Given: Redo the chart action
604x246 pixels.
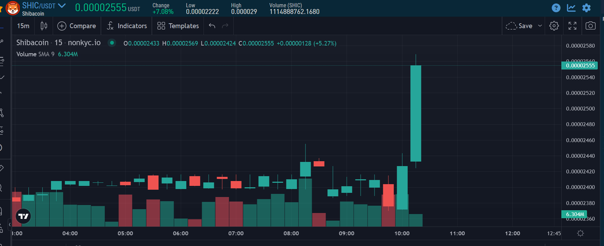Looking at the screenshot, I should coord(225,26).
